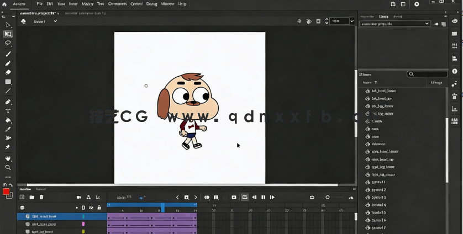Select the Paint Bucket tool
Image resolution: width=463 pixels, height=234 pixels.
[x=8, y=120]
